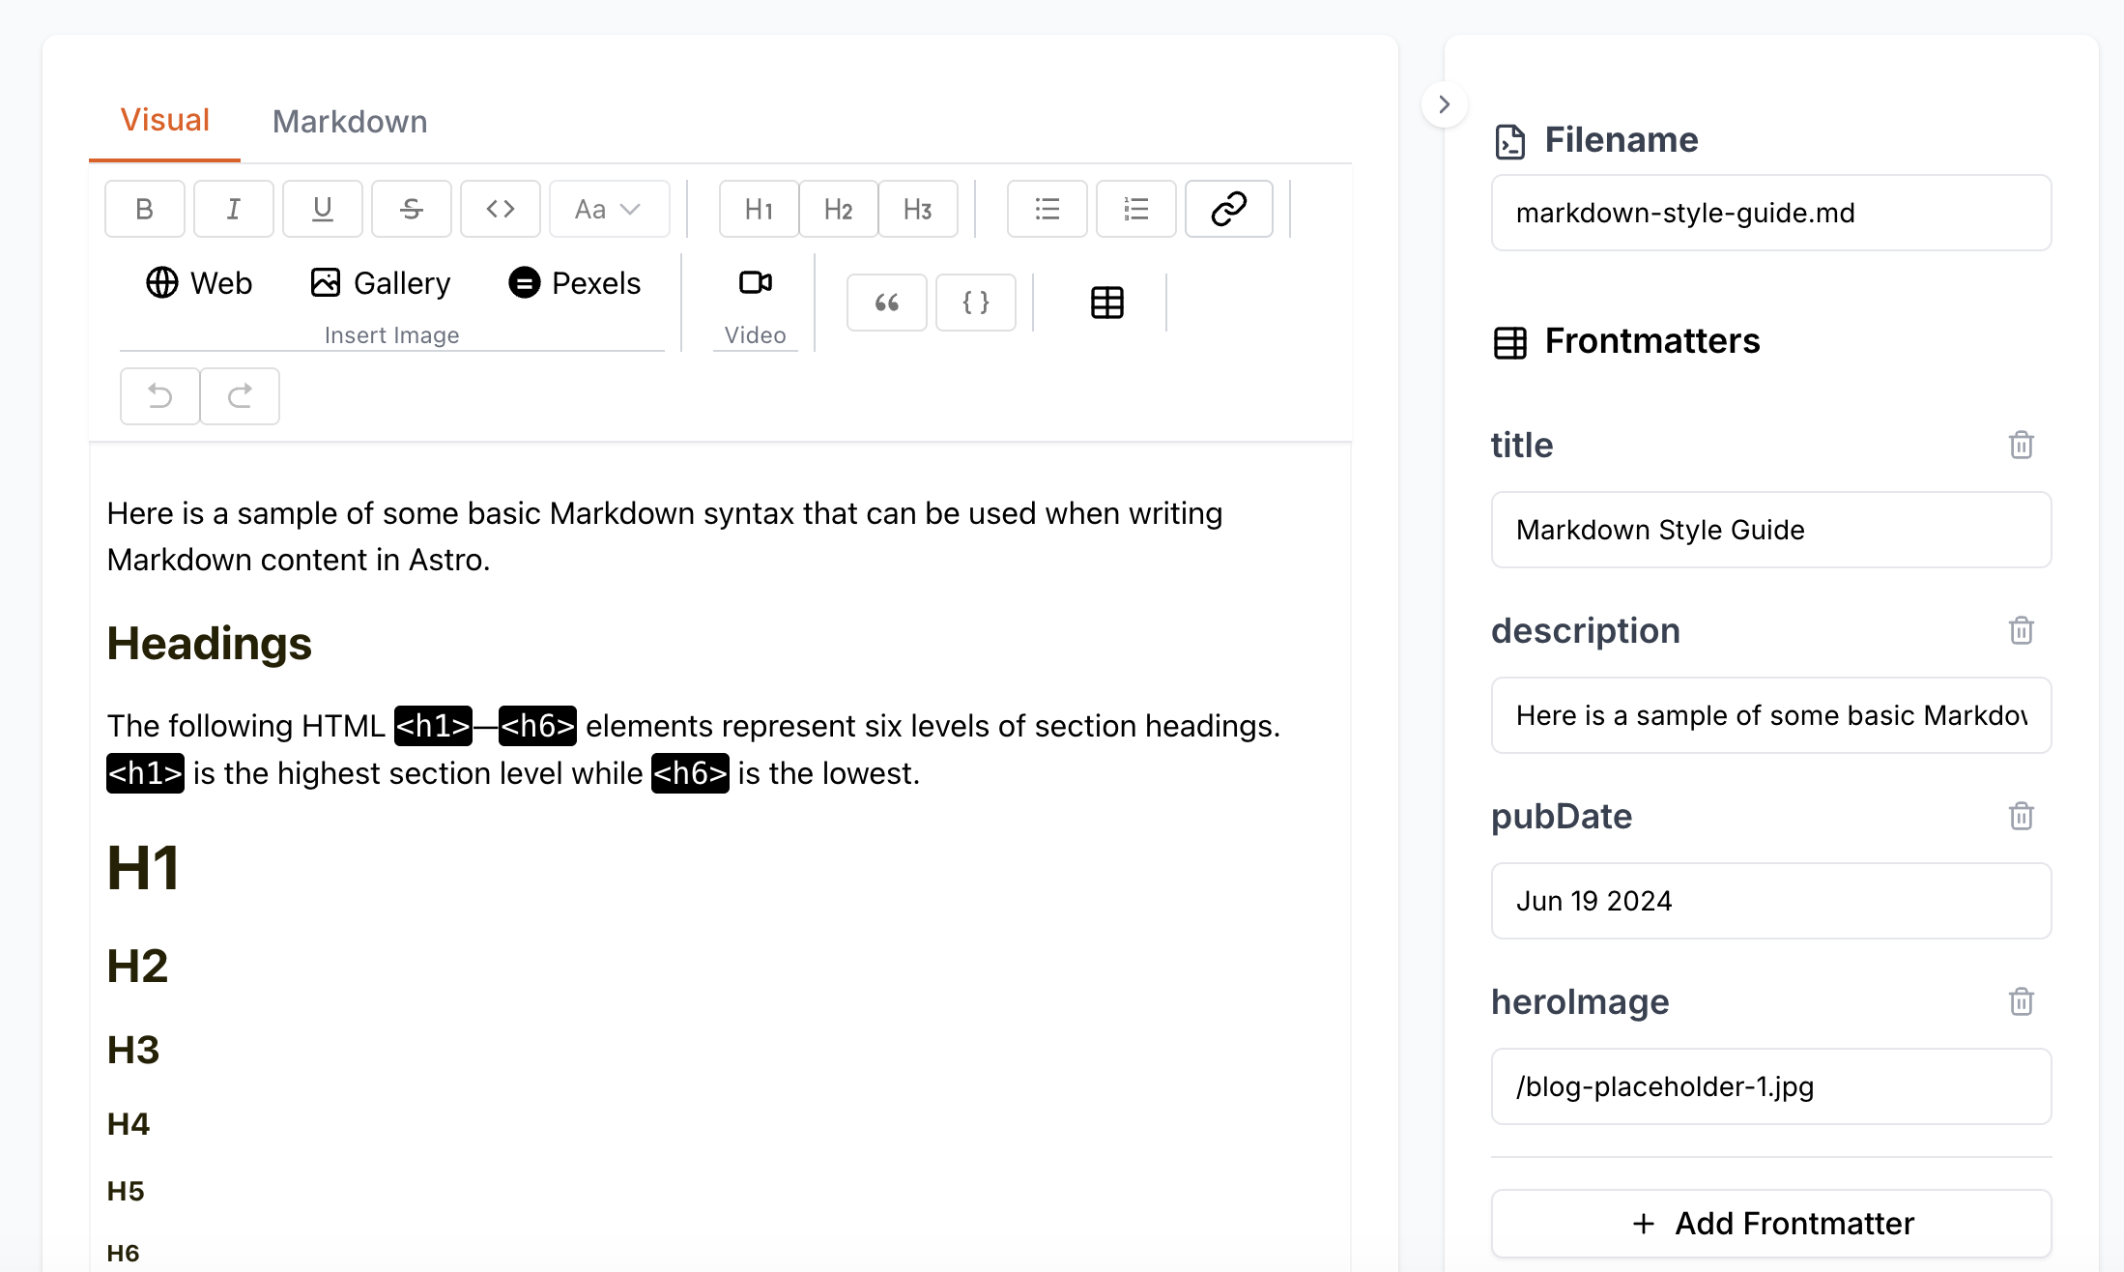Insert a blockquote

pyautogui.click(x=887, y=303)
